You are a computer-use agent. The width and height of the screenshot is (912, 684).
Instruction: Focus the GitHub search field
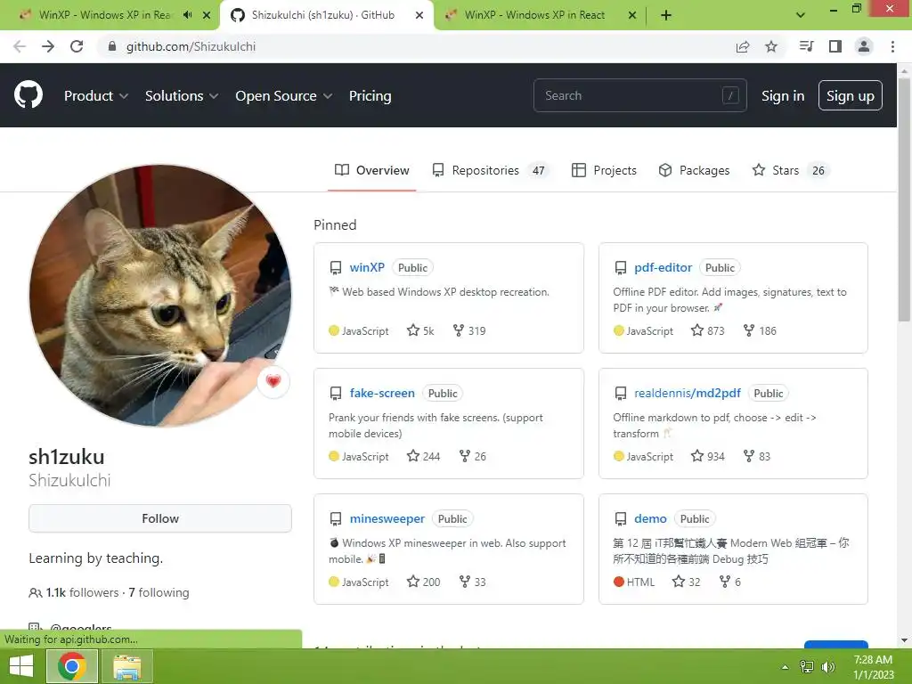tap(639, 95)
